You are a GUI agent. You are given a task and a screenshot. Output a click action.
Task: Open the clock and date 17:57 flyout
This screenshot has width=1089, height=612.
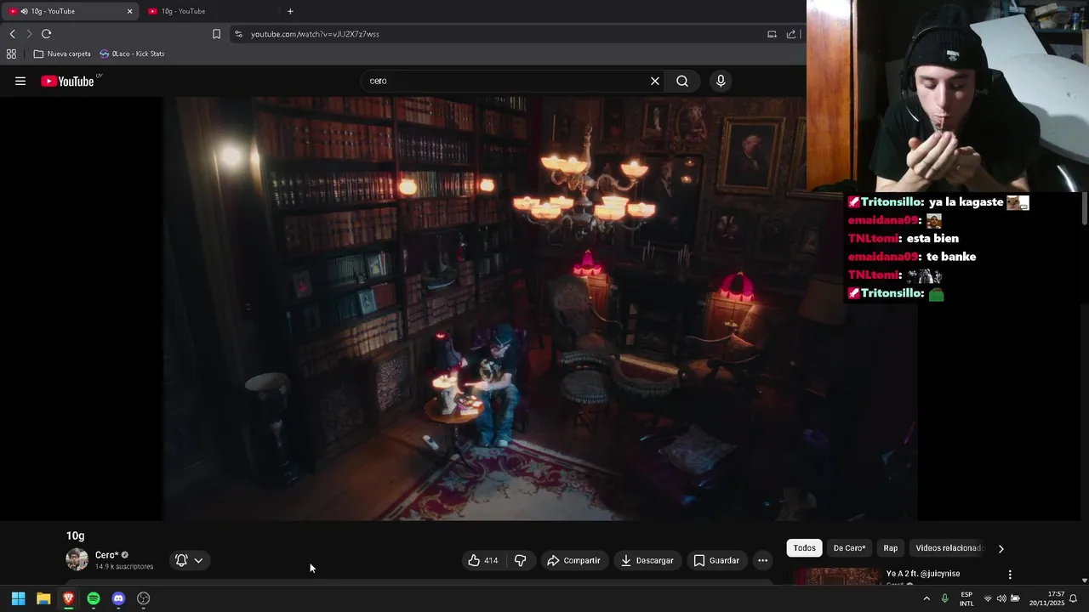point(1046,598)
